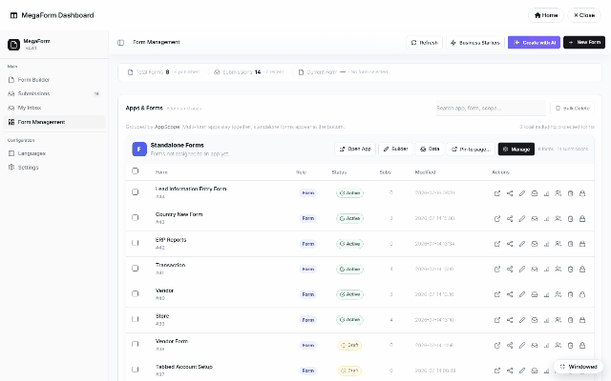Open analytics chart icon for Country New Form

coord(546,218)
